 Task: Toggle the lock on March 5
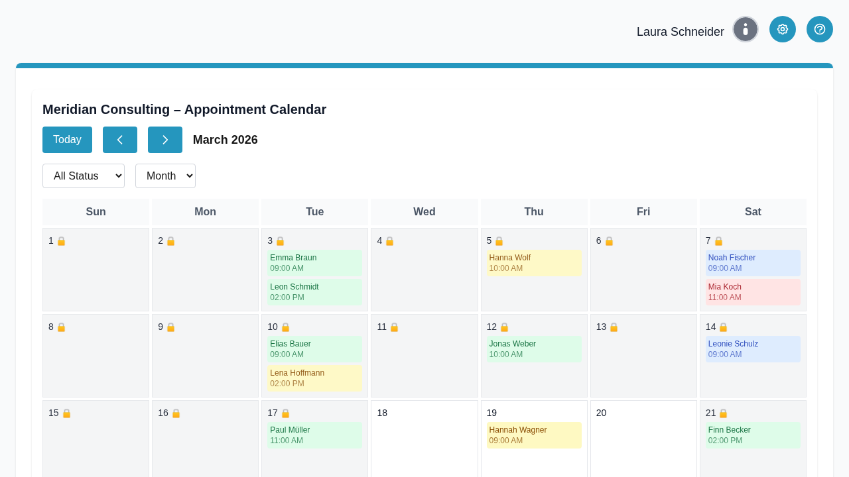[499, 240]
